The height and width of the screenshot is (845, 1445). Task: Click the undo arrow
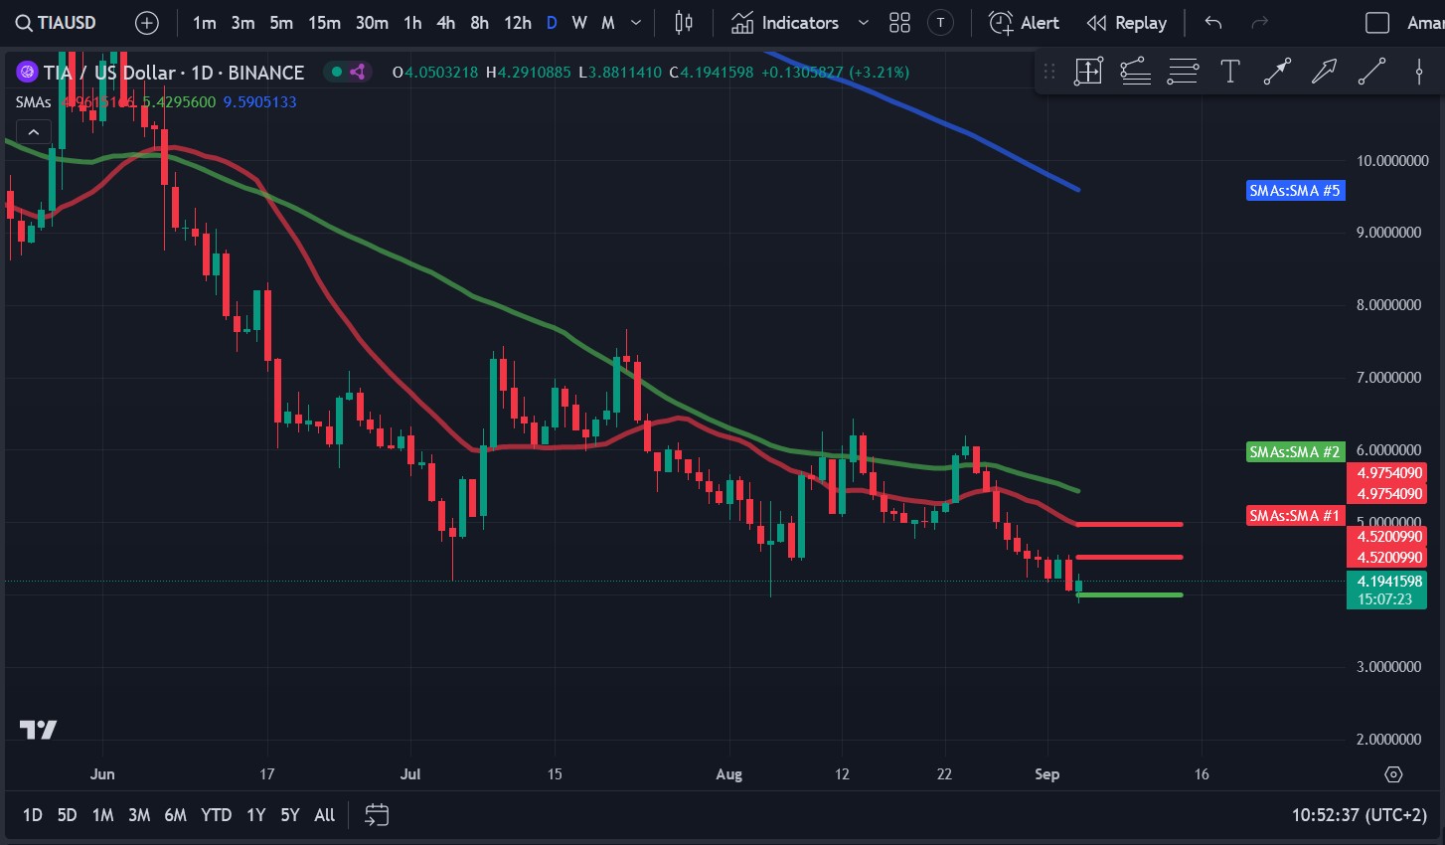(1213, 23)
